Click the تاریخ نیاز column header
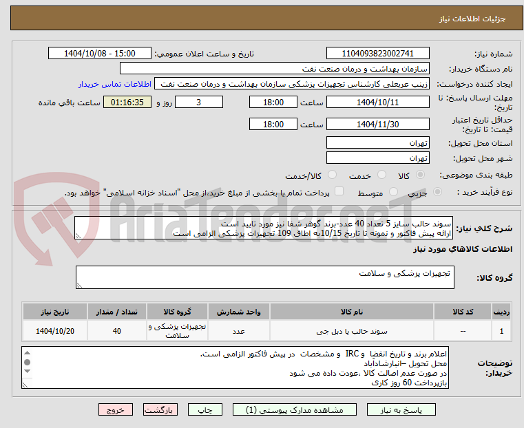Viewport: 524px width, 428px height. pos(55,312)
